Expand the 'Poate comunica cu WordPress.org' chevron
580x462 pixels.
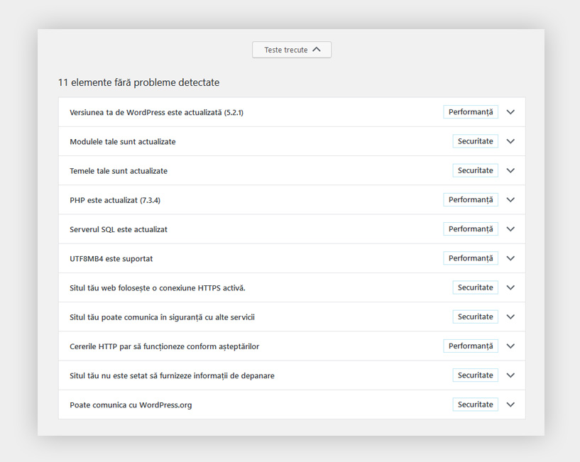coord(510,405)
